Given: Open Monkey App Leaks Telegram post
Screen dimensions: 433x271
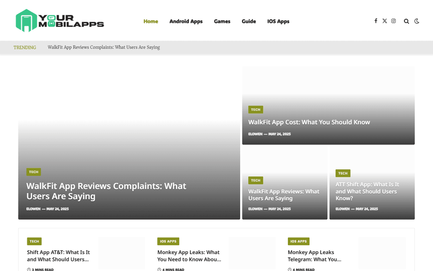Looking at the screenshot, I should [x=315, y=256].
